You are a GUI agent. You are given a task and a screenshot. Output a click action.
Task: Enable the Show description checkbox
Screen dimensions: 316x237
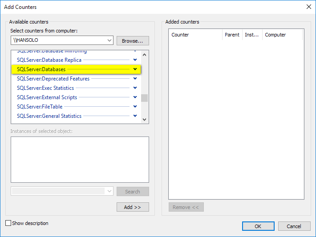[x=8, y=223]
